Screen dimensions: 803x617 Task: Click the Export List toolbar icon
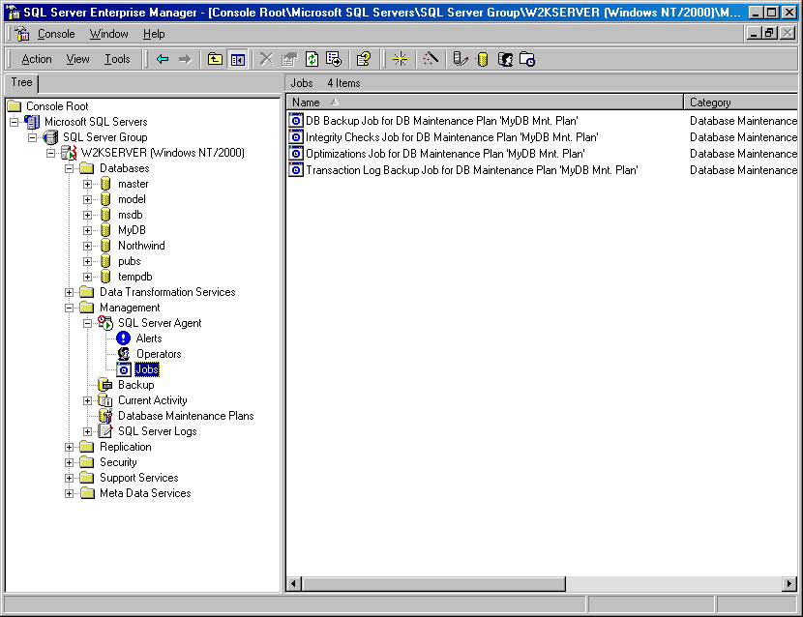click(x=334, y=59)
